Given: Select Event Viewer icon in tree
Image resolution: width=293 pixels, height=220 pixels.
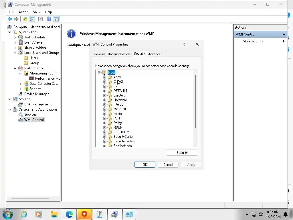Looking at the screenshot, I should tap(21, 42).
